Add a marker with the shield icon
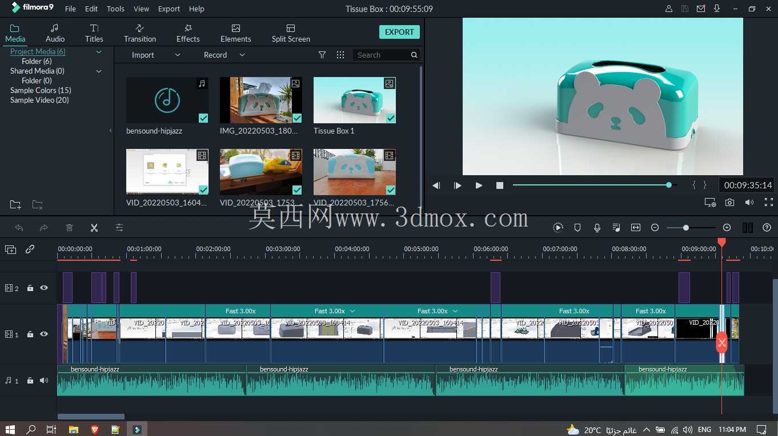 coord(578,228)
